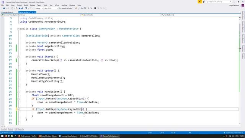Open the Window menu
Image resolution: width=245 pixels, height=138 pixels.
[72, 5]
